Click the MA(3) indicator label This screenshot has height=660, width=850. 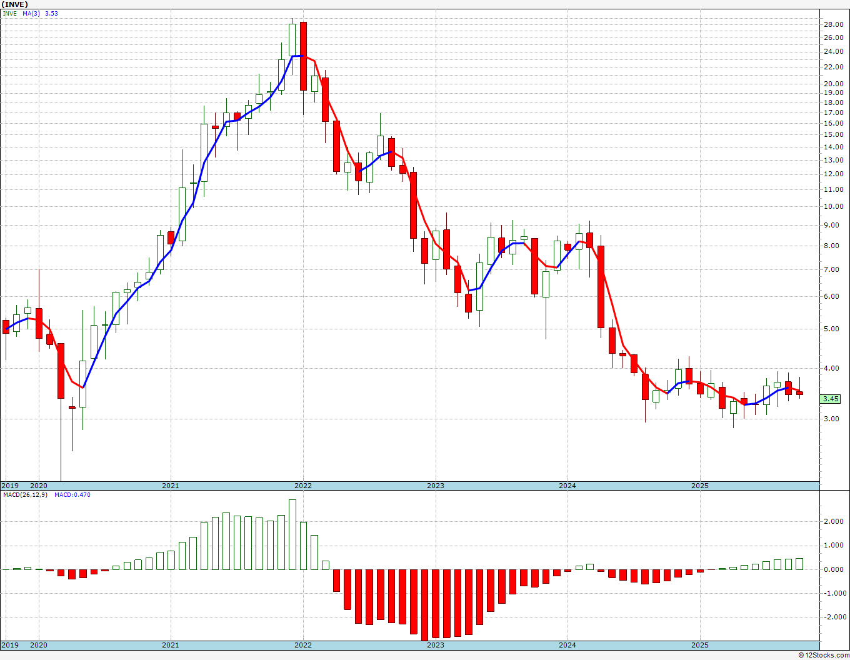[31, 13]
